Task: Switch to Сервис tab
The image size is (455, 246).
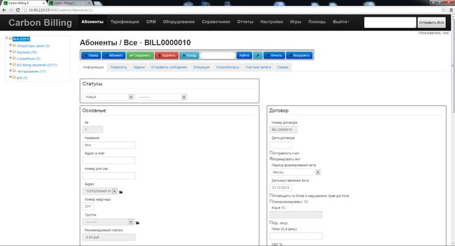Action: [x=283, y=68]
